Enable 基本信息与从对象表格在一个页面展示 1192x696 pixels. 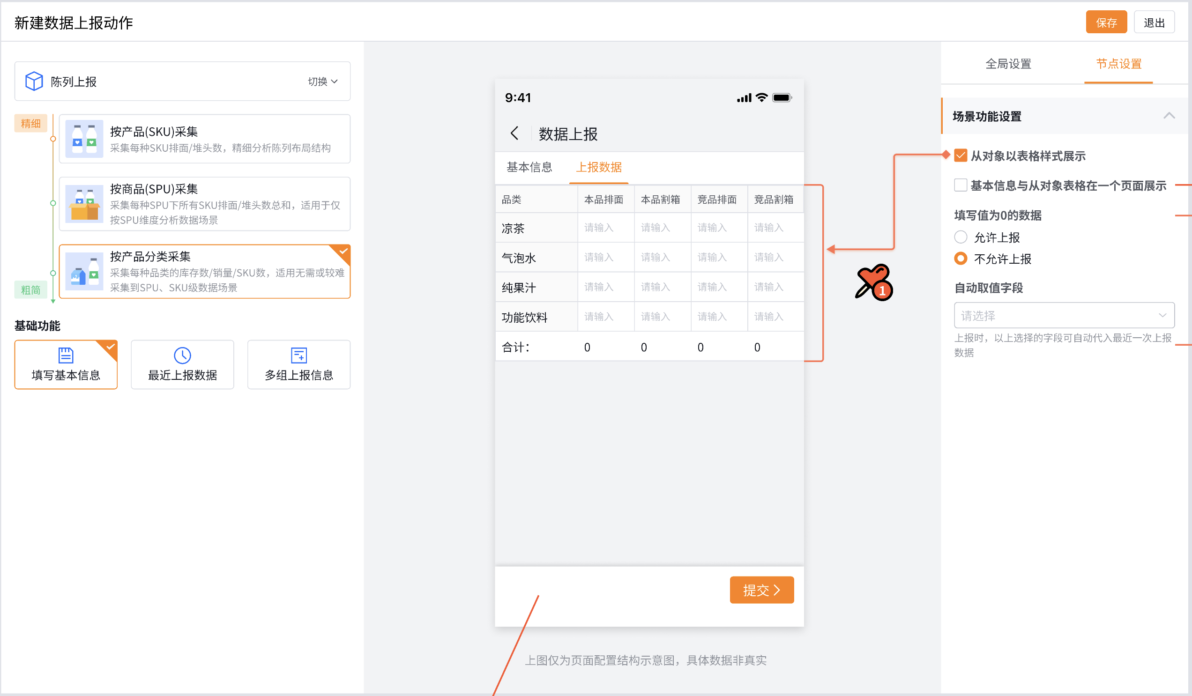(961, 185)
